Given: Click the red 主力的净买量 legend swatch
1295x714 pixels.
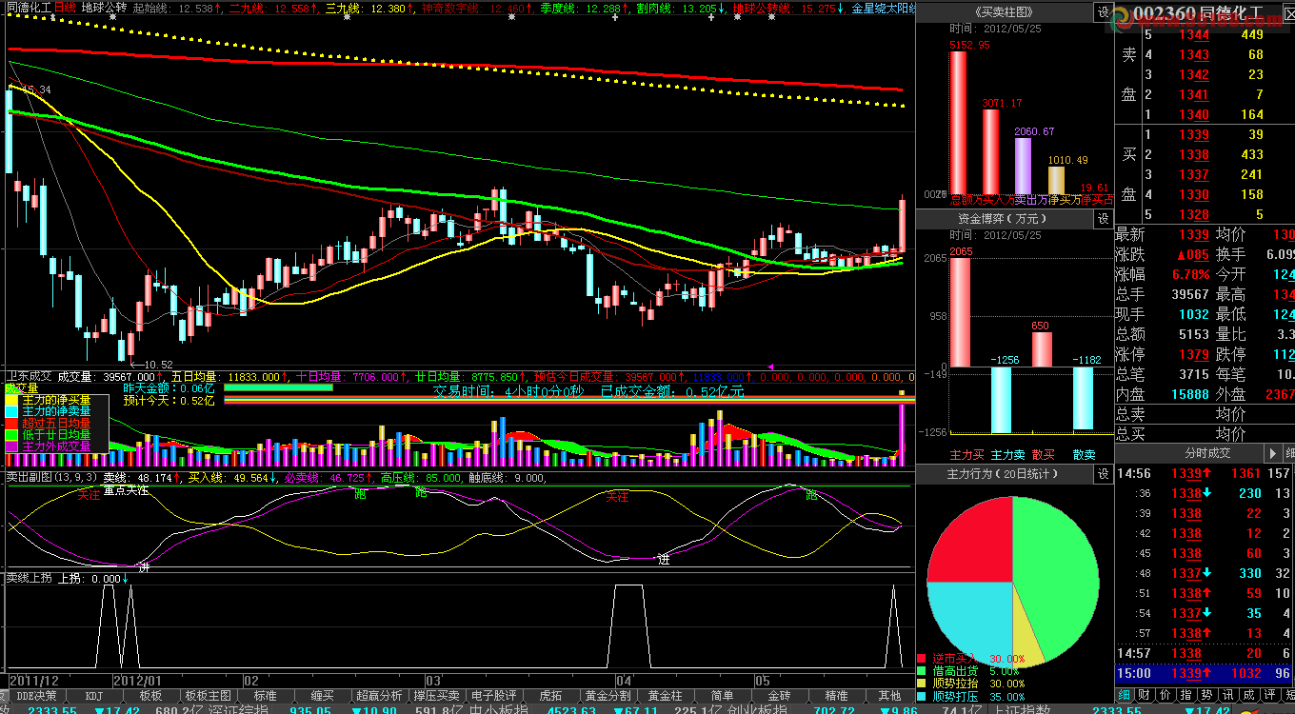Looking at the screenshot, I should pyautogui.click(x=12, y=400).
